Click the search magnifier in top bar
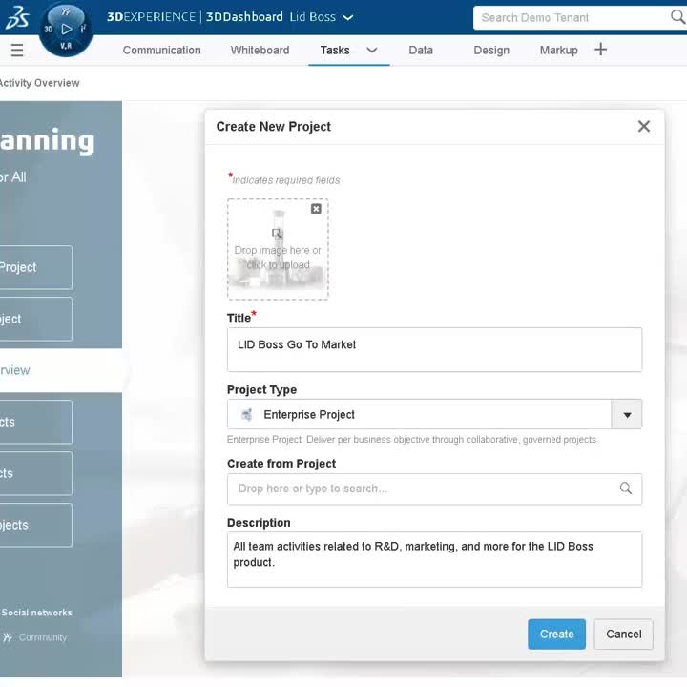 click(x=677, y=17)
